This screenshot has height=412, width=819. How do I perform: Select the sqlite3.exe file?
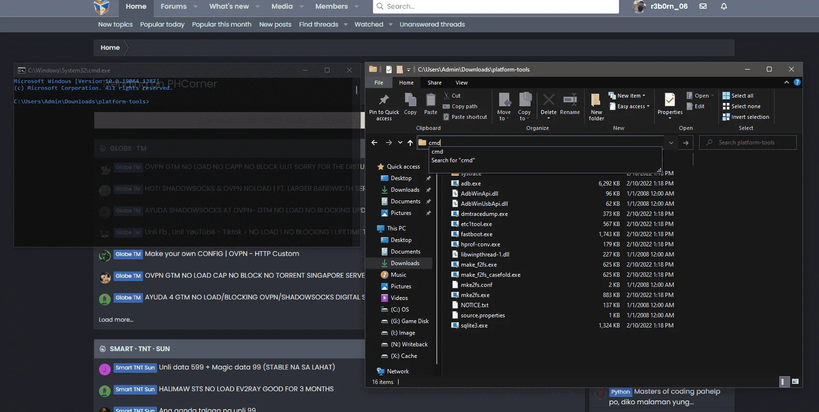click(474, 326)
